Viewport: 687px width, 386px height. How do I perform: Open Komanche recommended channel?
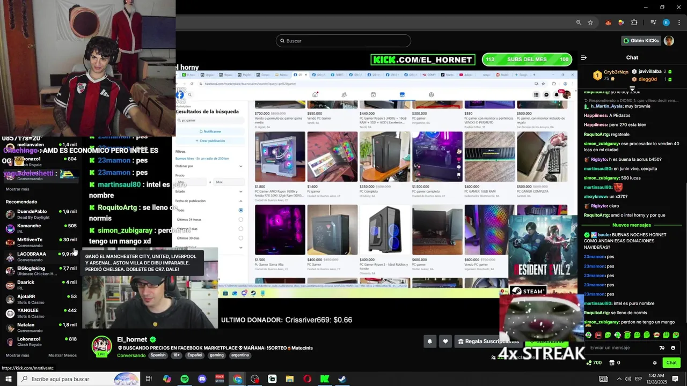[41, 228]
